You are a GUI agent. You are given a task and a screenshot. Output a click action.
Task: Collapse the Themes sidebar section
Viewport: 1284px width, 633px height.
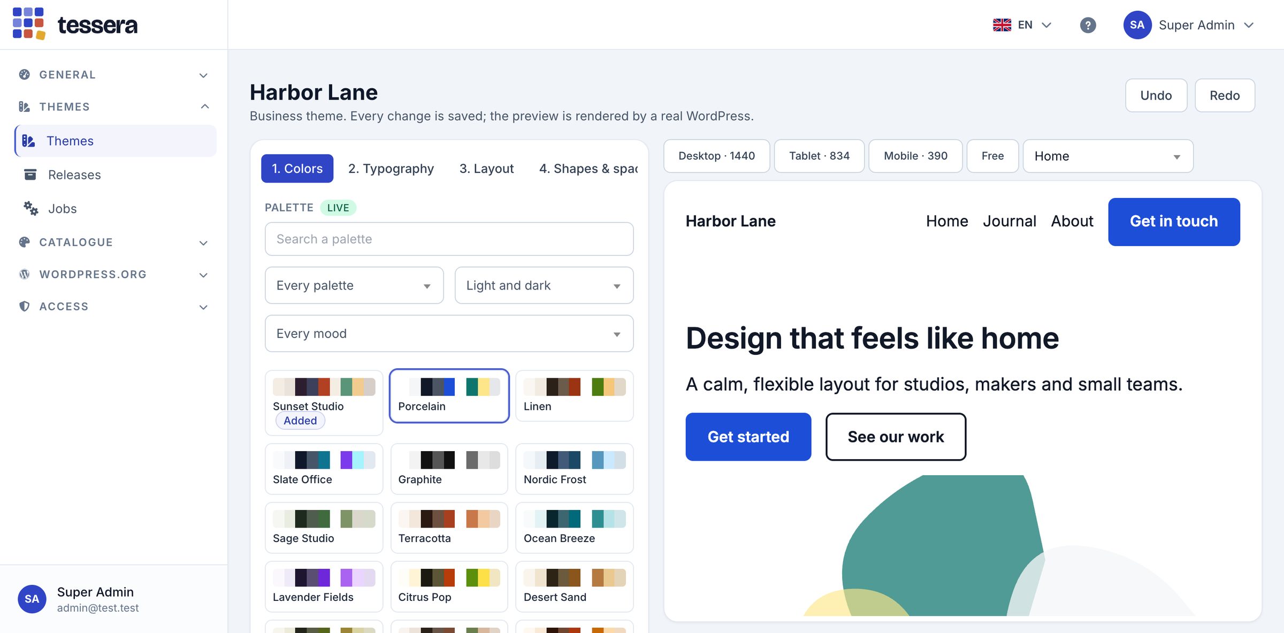113,106
